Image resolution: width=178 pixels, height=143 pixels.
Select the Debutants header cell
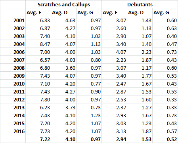tap(140, 4)
